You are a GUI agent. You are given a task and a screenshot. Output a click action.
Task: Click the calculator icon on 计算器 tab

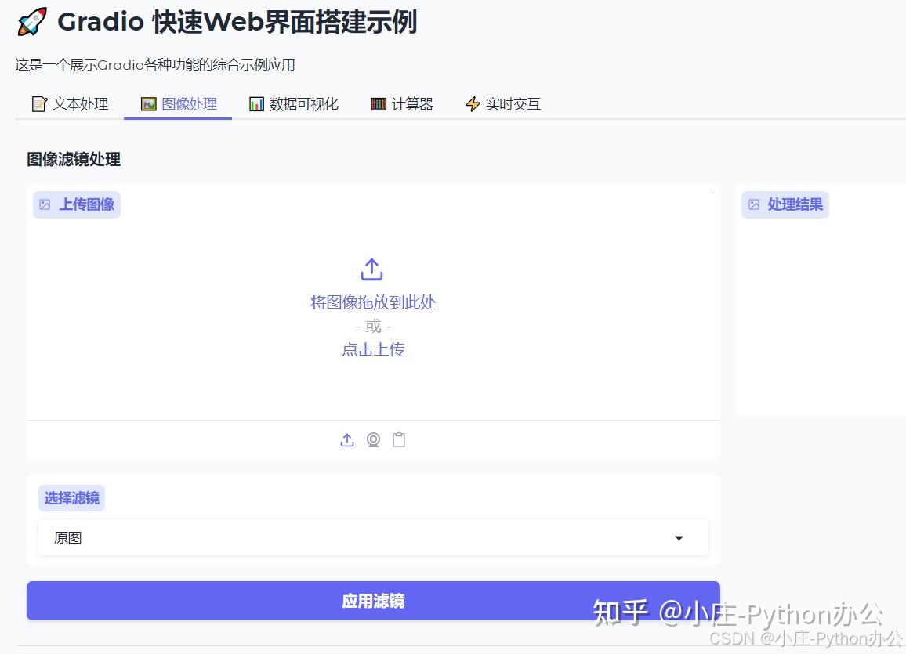point(379,103)
